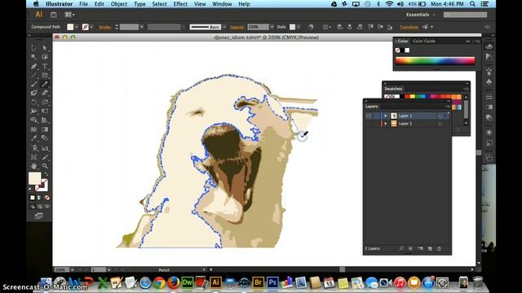The height and width of the screenshot is (293, 522).
Task: Click target circle of Layer 1
Action: click(440, 116)
